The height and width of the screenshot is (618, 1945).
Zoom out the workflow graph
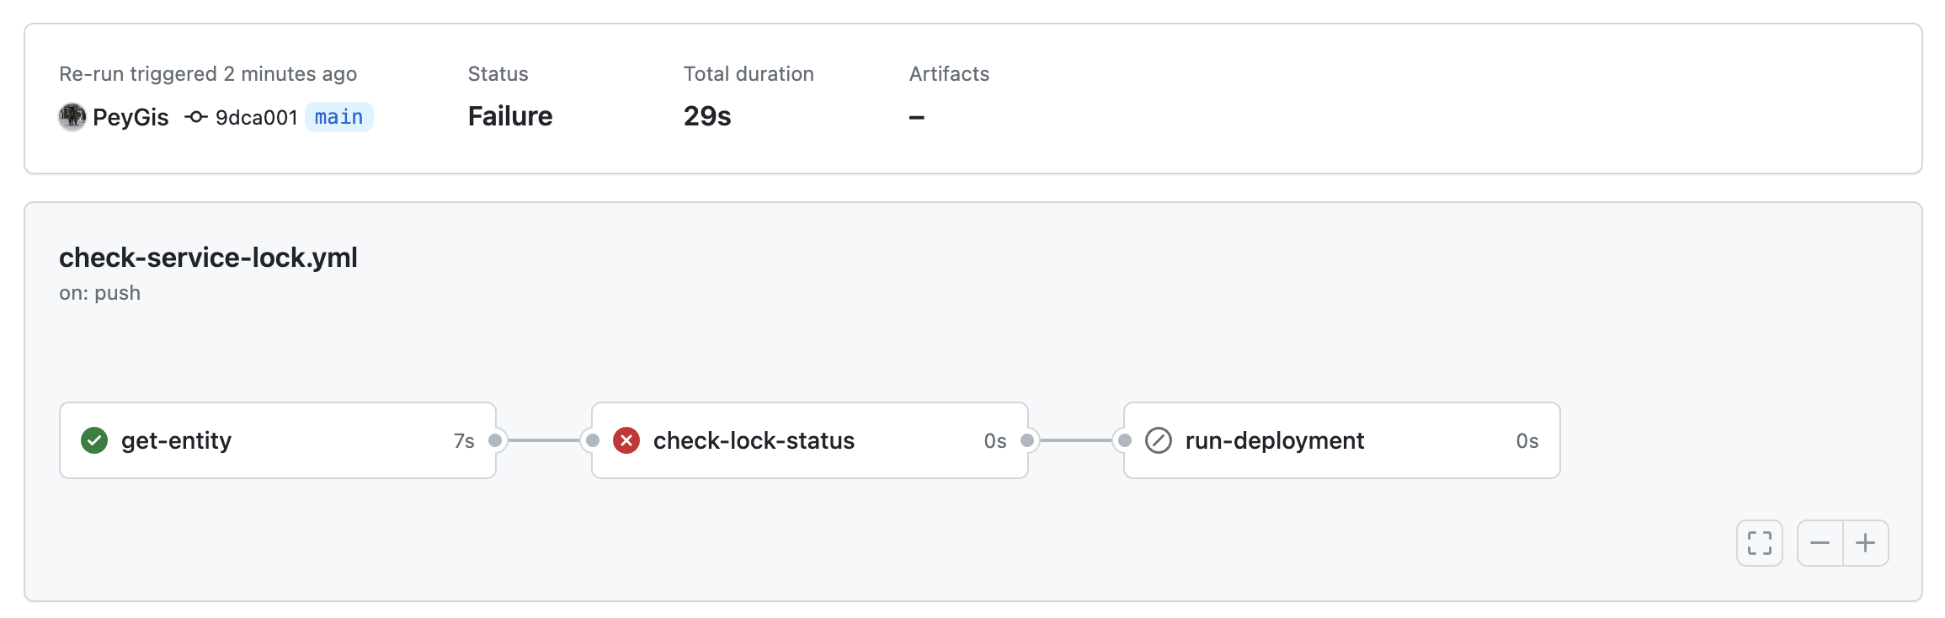(1820, 543)
